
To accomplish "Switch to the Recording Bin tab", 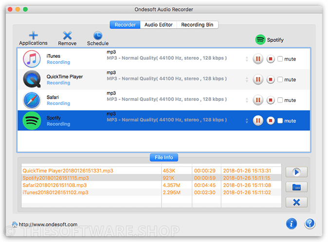I will coord(197,25).
